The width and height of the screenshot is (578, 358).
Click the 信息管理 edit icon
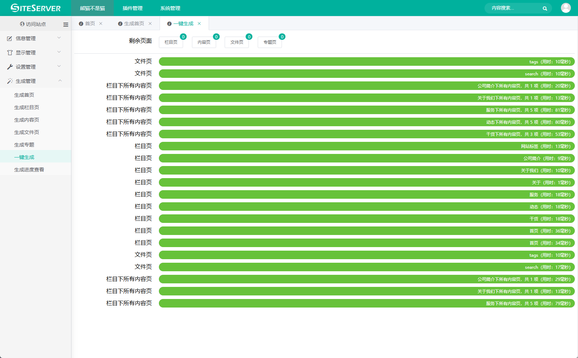10,38
